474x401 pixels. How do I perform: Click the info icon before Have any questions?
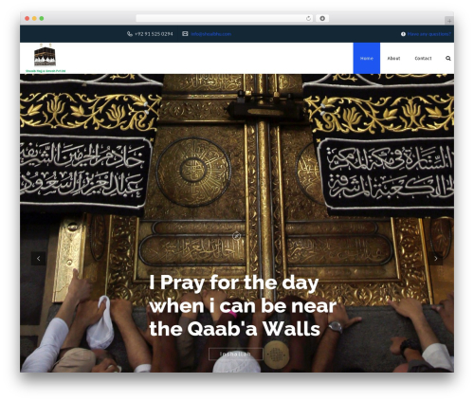pos(403,34)
